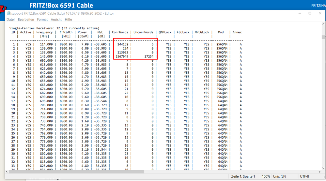This screenshot has width=326, height=181.
Task: Click the vertical scrollbar thumb
Action: 323,37
